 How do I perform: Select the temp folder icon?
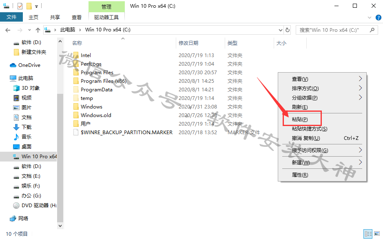76,98
